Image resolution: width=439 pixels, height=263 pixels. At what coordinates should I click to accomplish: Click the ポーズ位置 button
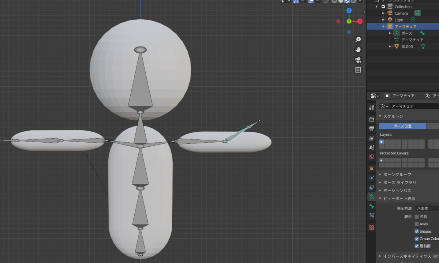pyautogui.click(x=402, y=126)
